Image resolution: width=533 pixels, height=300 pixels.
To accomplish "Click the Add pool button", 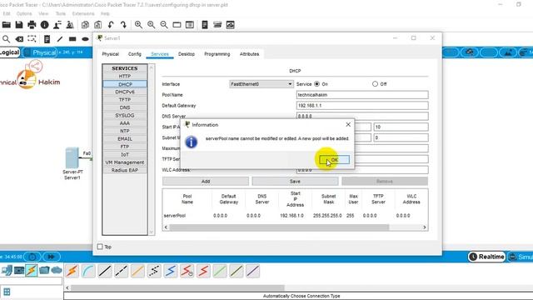I will [206, 182].
